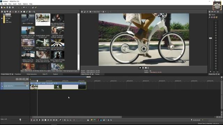
Task: Close the Project Media tab with X
Action: 13,74
